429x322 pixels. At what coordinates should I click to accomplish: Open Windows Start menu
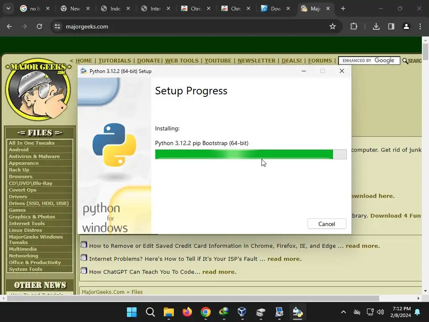click(x=132, y=312)
